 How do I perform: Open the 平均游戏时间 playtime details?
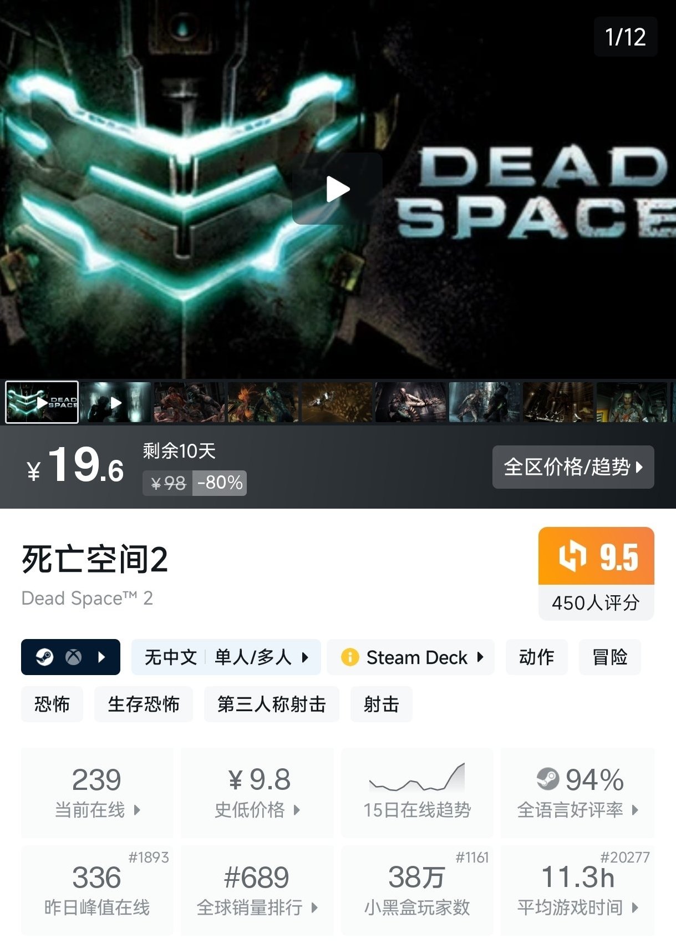coord(577,890)
